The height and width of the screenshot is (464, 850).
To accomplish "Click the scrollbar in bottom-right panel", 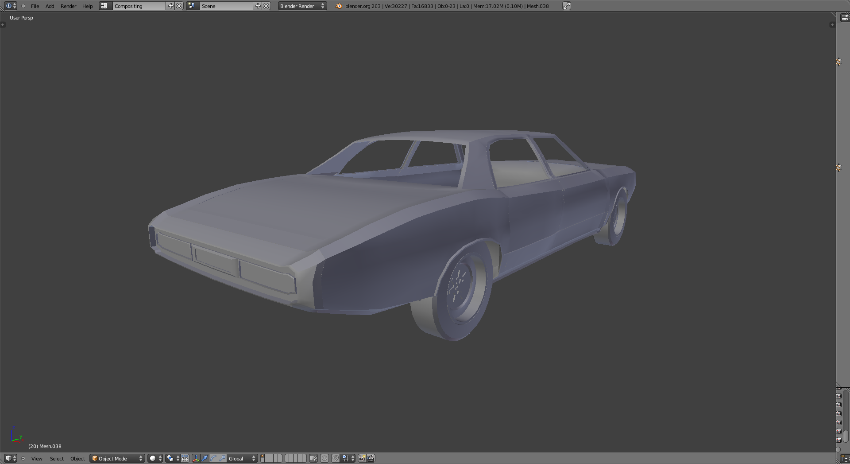I will (x=846, y=436).
